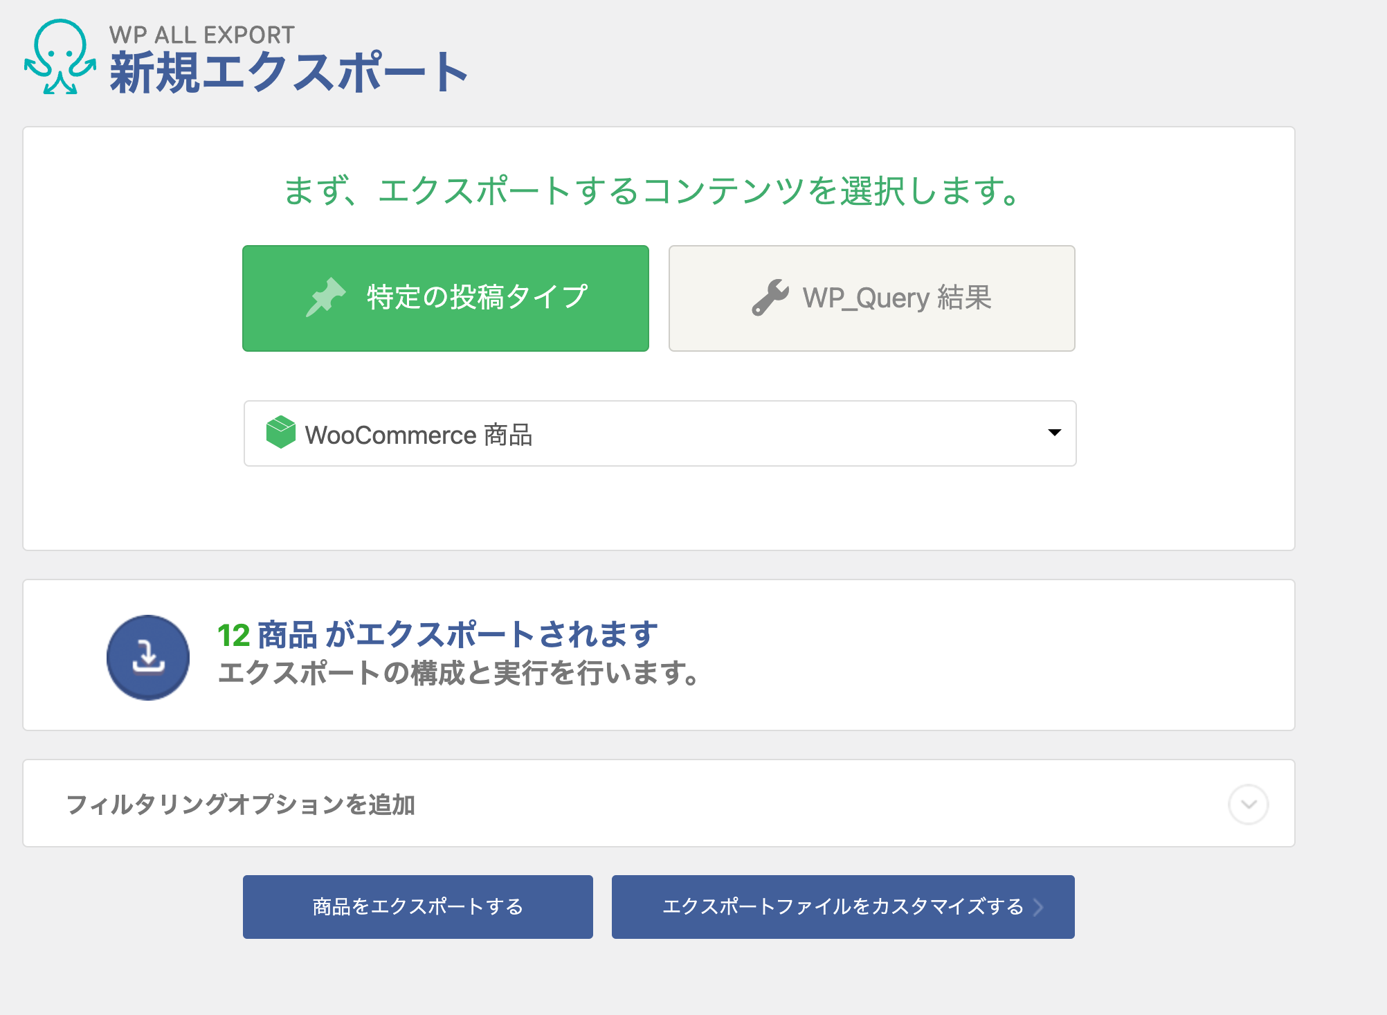This screenshot has height=1015, width=1387.
Task: Open the WooCommerce 商品 post type dropdown
Action: (x=660, y=433)
